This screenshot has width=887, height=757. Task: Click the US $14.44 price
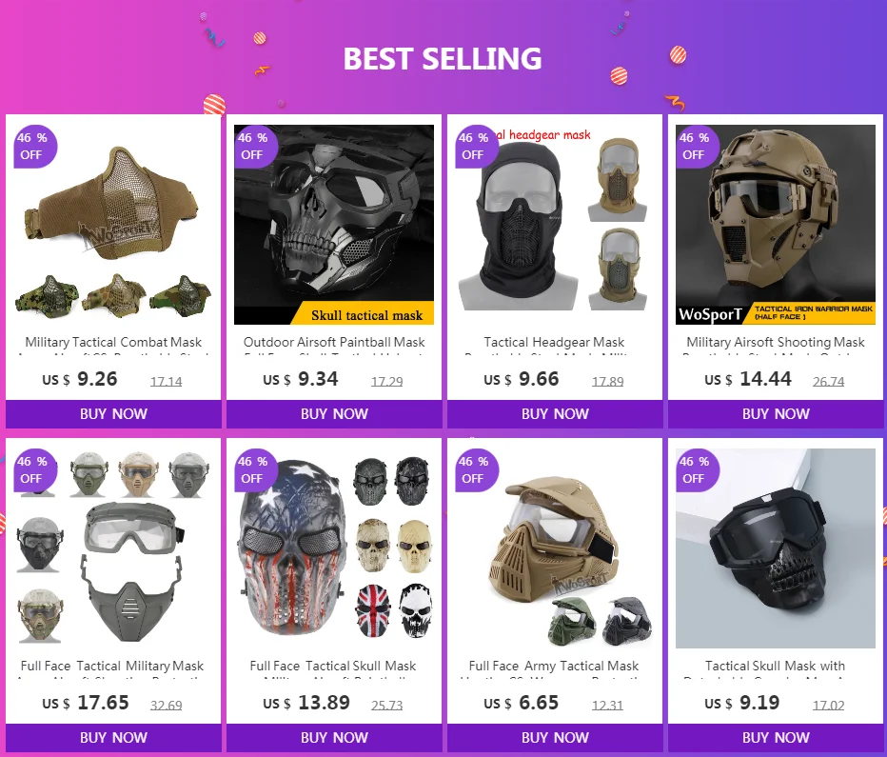(748, 379)
